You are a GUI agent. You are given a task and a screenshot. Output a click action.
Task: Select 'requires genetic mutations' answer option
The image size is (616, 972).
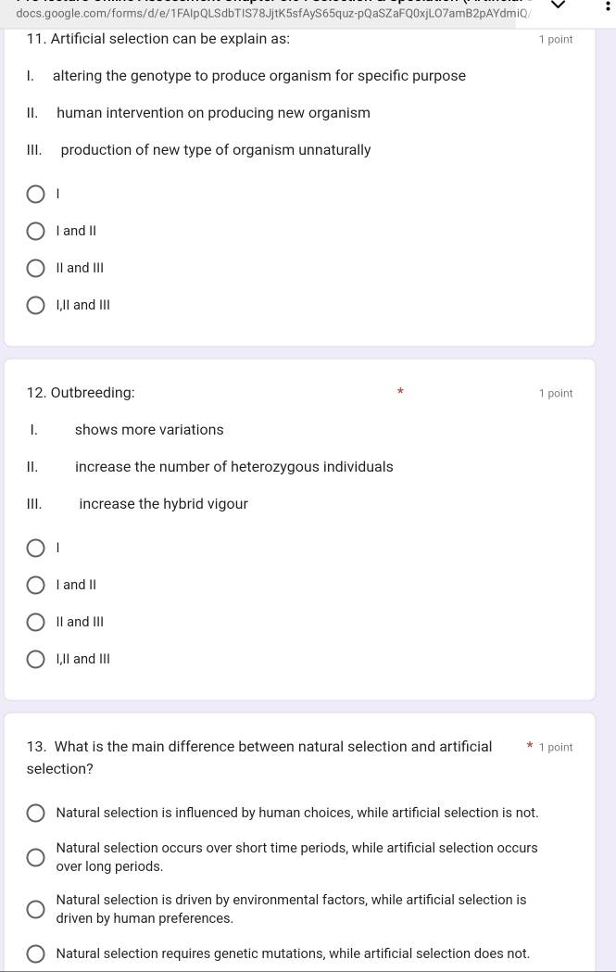pos(35,954)
